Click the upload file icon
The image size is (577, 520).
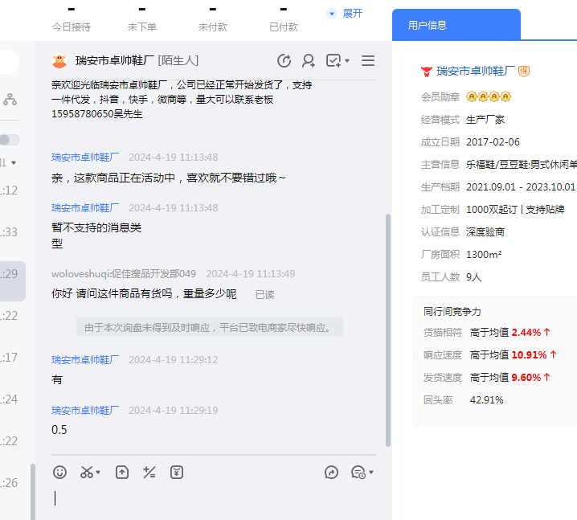point(121,473)
